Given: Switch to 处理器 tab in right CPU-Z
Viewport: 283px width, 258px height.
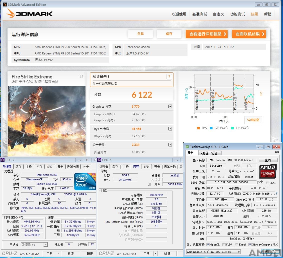Looking at the screenshot, I should tap(104, 167).
